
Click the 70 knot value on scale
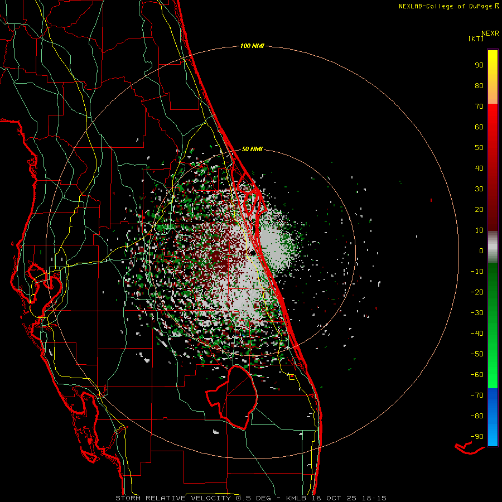click(x=479, y=107)
